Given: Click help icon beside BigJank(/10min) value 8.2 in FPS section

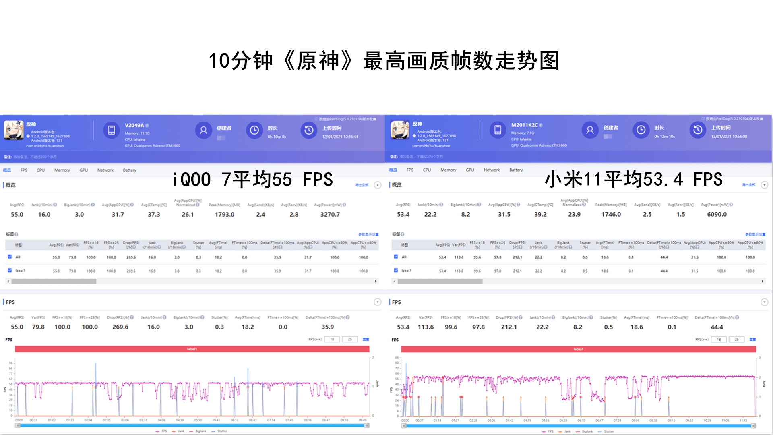Looking at the screenshot, I should (x=591, y=317).
